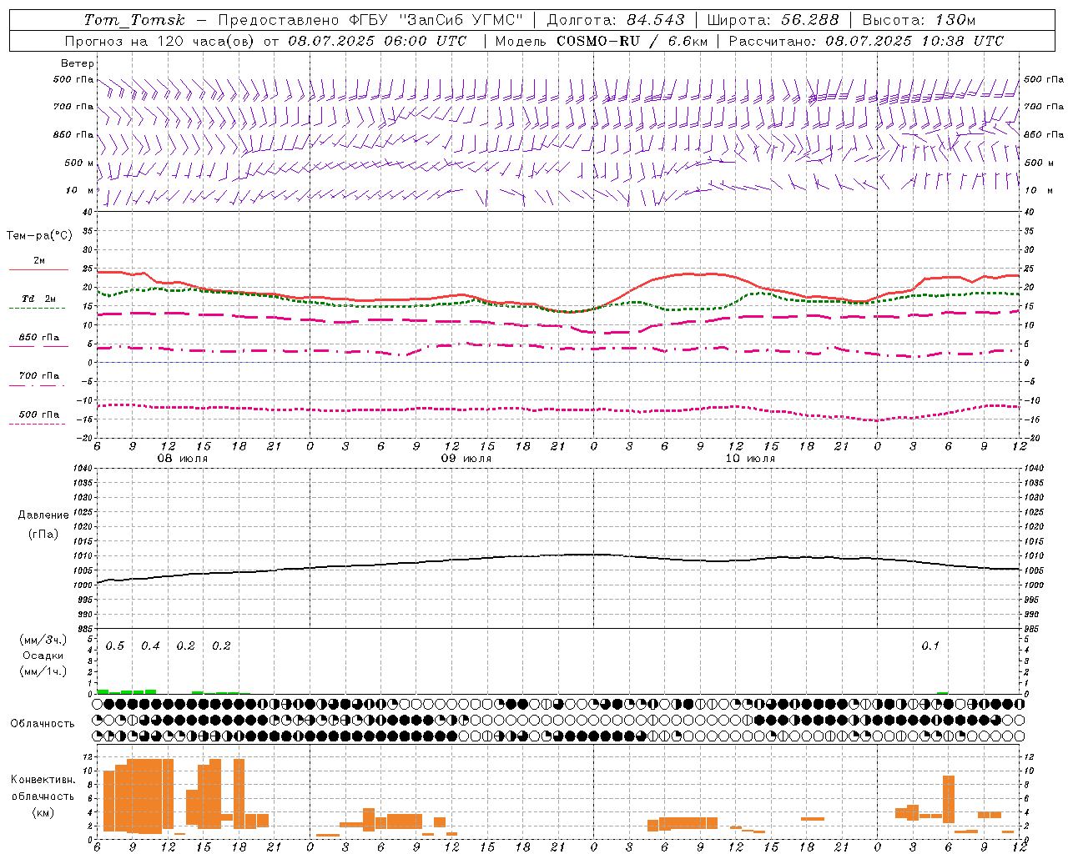Click the 'Облачность' cloud cover label

point(43,724)
